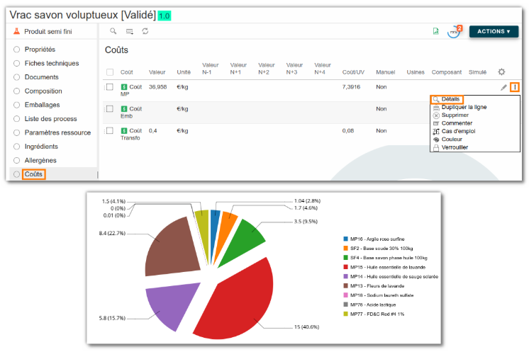Click the MP76 Acide lactique legend label
Image resolution: width=529 pixels, height=352 pixels.
(x=373, y=305)
